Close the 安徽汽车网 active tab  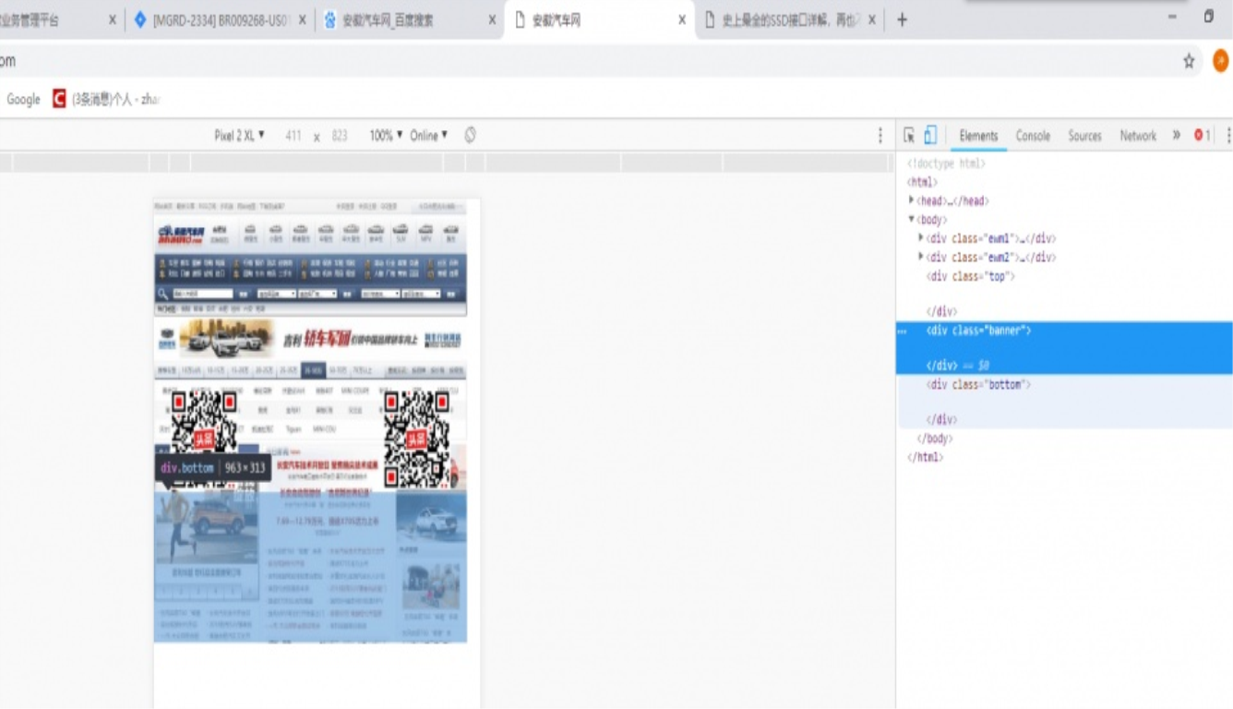(682, 19)
